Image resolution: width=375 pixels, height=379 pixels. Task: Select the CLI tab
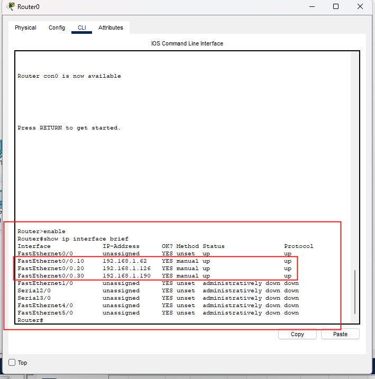click(x=82, y=27)
